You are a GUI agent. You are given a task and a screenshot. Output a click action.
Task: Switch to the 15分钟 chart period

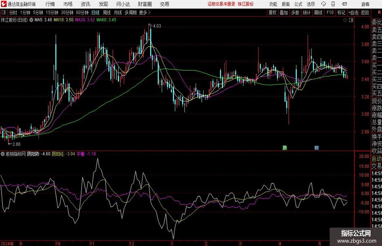coord(52,13)
